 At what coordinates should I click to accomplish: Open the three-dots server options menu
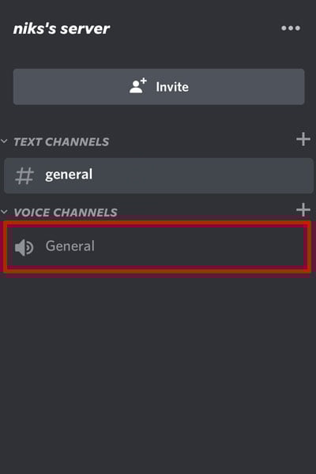[291, 28]
